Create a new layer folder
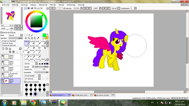 tap(10, 49)
